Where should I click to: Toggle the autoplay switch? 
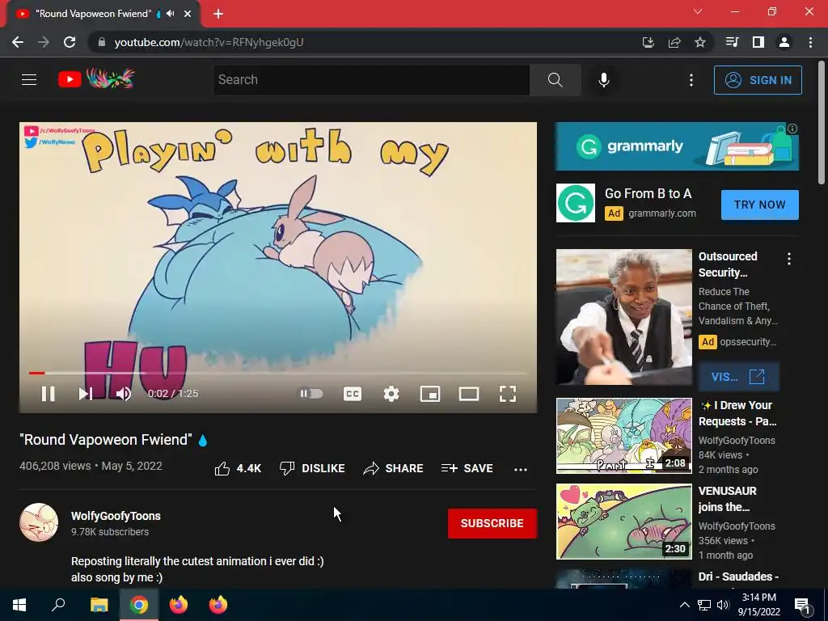coord(311,394)
